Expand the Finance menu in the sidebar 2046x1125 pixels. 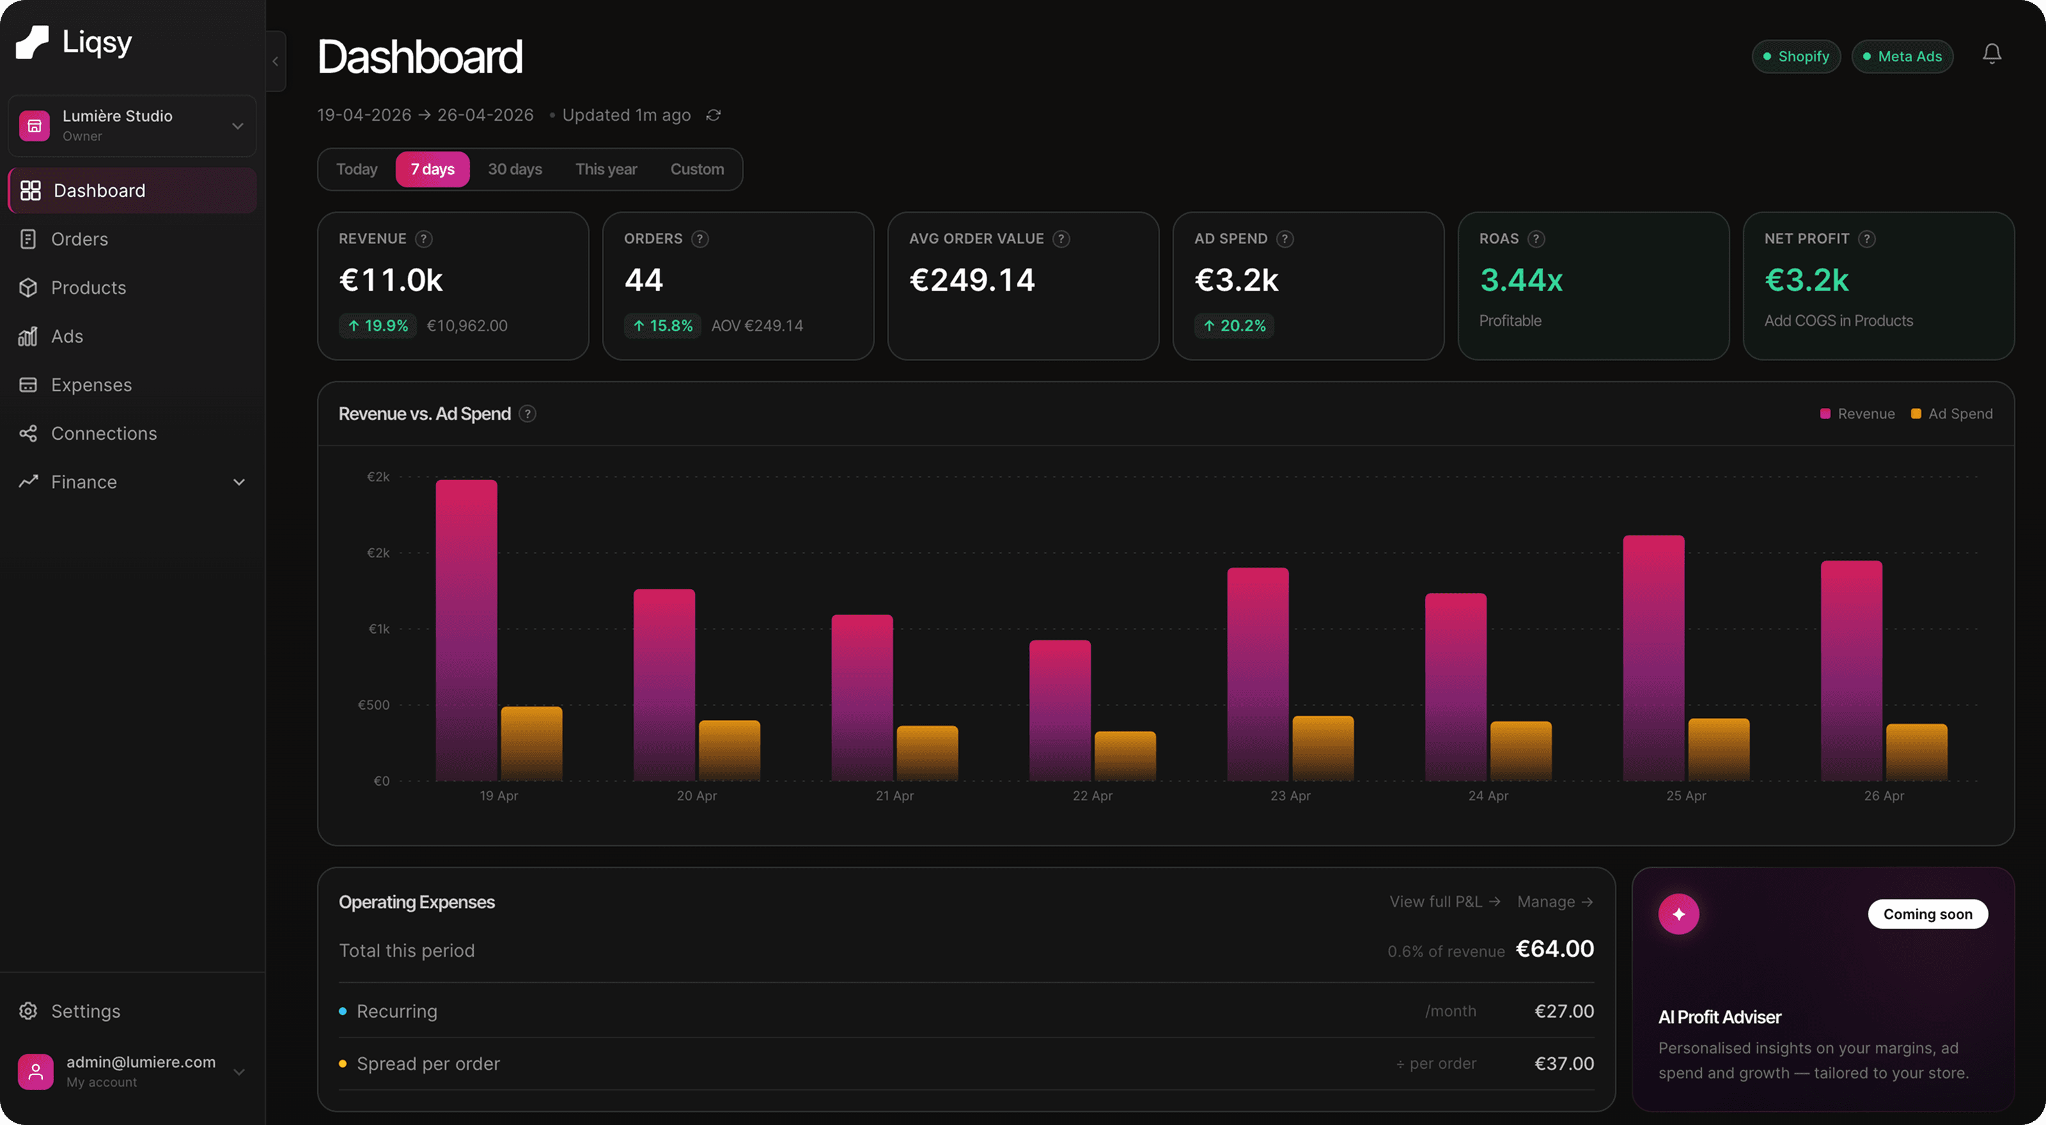click(x=239, y=482)
